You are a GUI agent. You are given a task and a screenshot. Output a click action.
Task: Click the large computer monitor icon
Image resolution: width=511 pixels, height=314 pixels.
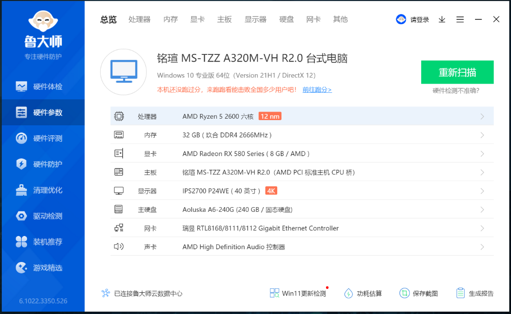(x=123, y=72)
